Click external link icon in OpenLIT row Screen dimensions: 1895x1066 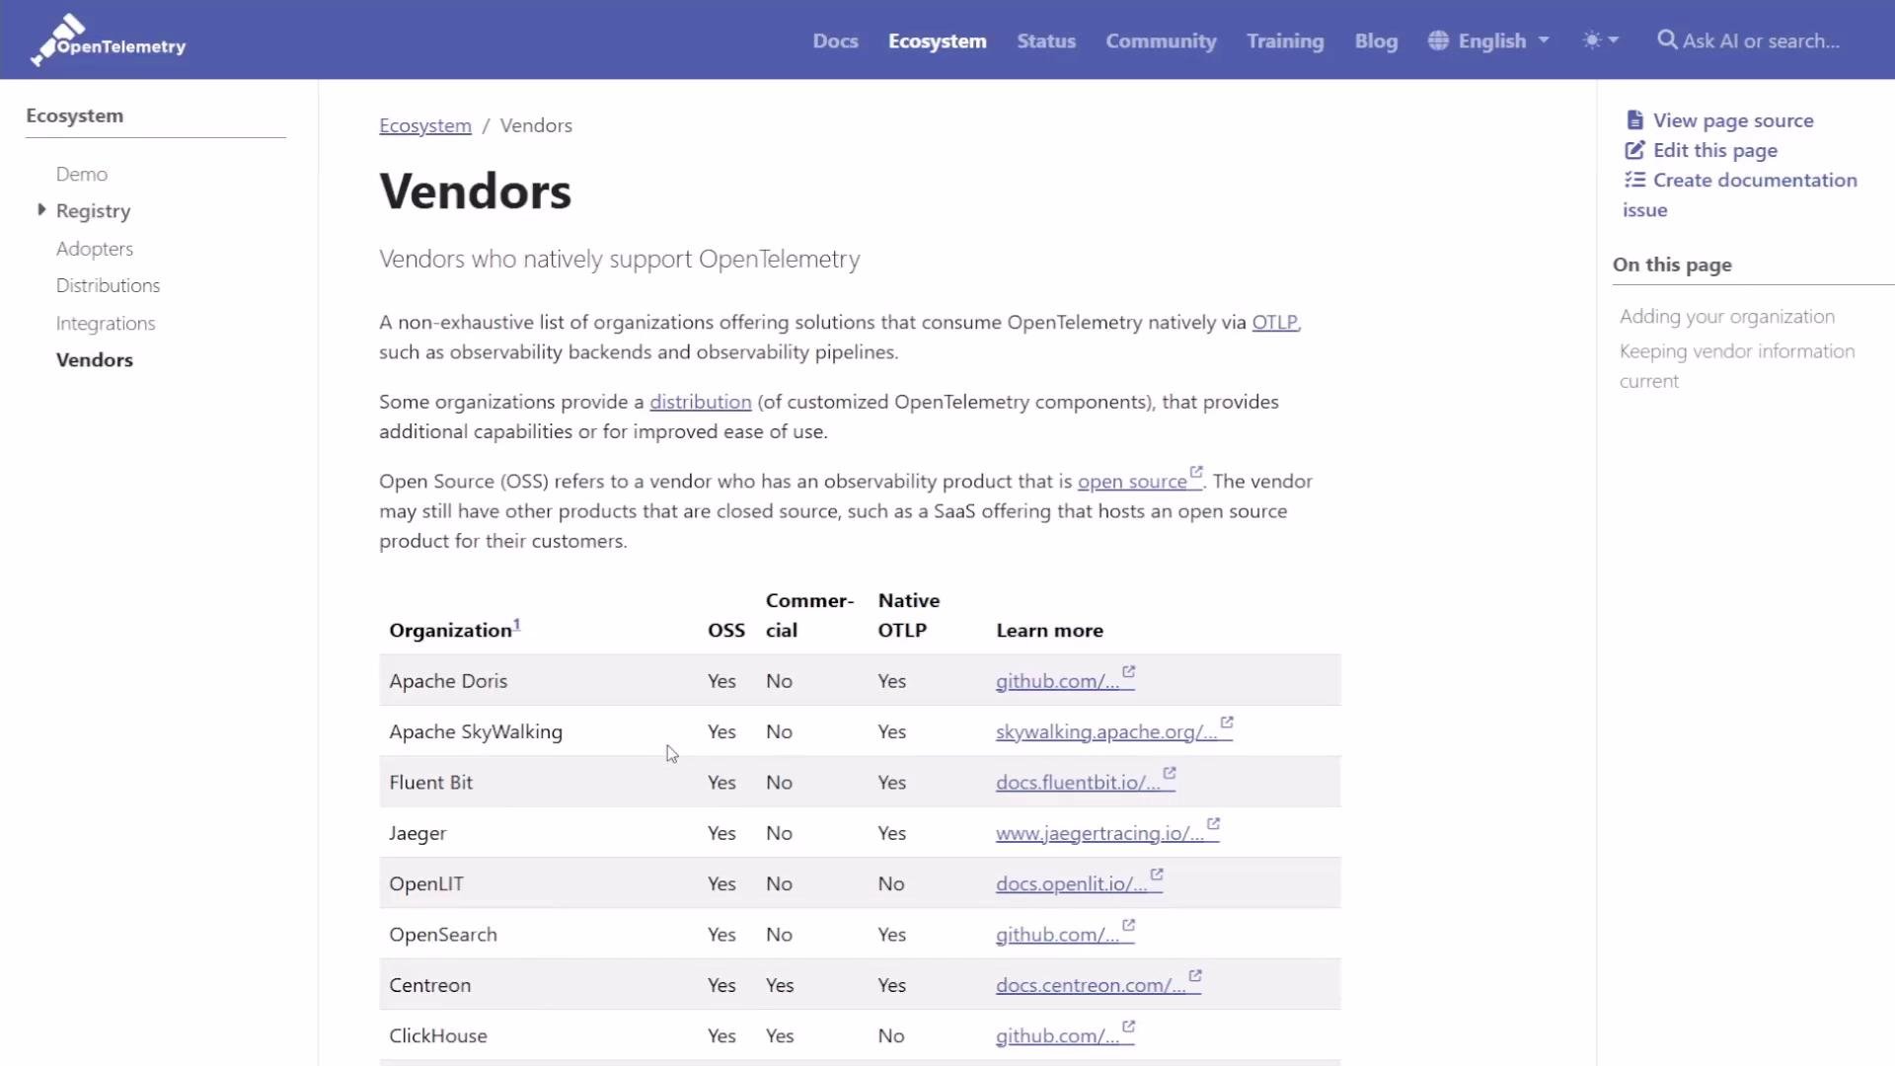pos(1157,875)
